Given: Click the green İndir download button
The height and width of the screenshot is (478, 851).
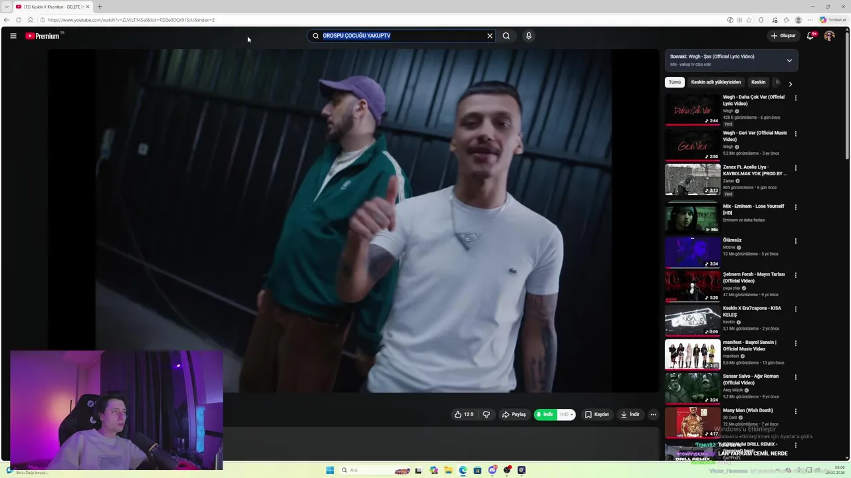Looking at the screenshot, I should pyautogui.click(x=545, y=414).
